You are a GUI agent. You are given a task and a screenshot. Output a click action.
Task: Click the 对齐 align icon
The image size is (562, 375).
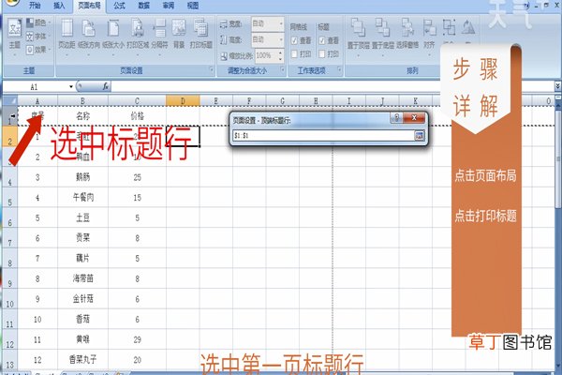tap(429, 28)
